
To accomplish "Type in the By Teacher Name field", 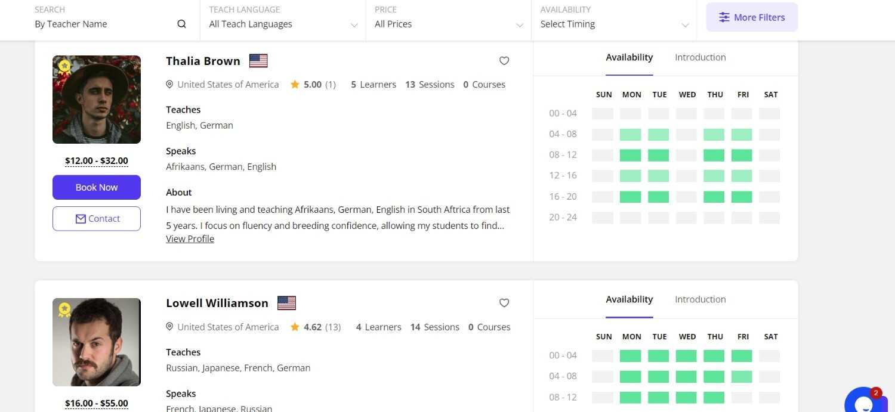I will coord(101,24).
